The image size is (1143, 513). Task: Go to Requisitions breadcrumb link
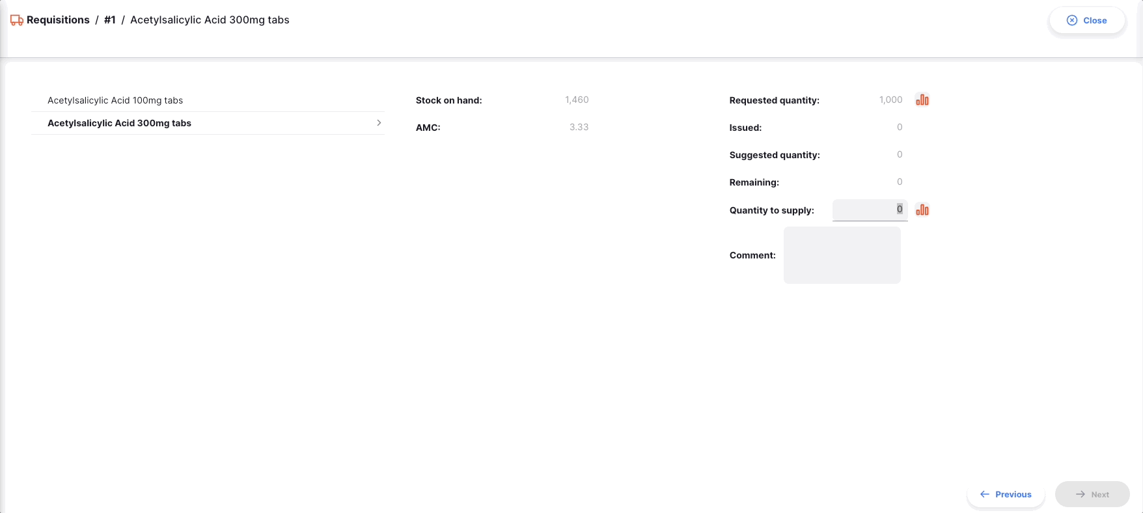(58, 20)
